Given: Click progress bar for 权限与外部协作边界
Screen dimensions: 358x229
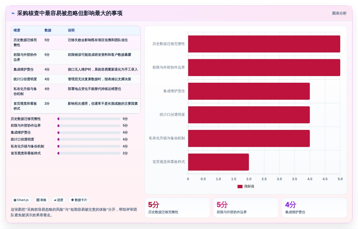Looking at the screenshot, I should tap(89, 126).
